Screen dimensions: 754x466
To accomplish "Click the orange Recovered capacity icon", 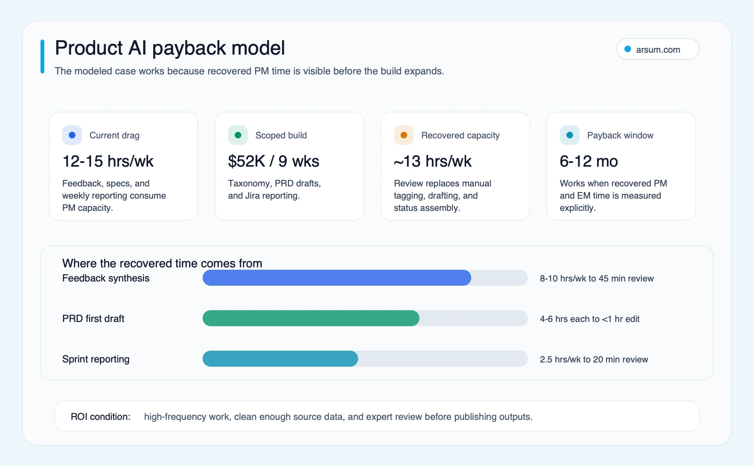I will tap(404, 135).
